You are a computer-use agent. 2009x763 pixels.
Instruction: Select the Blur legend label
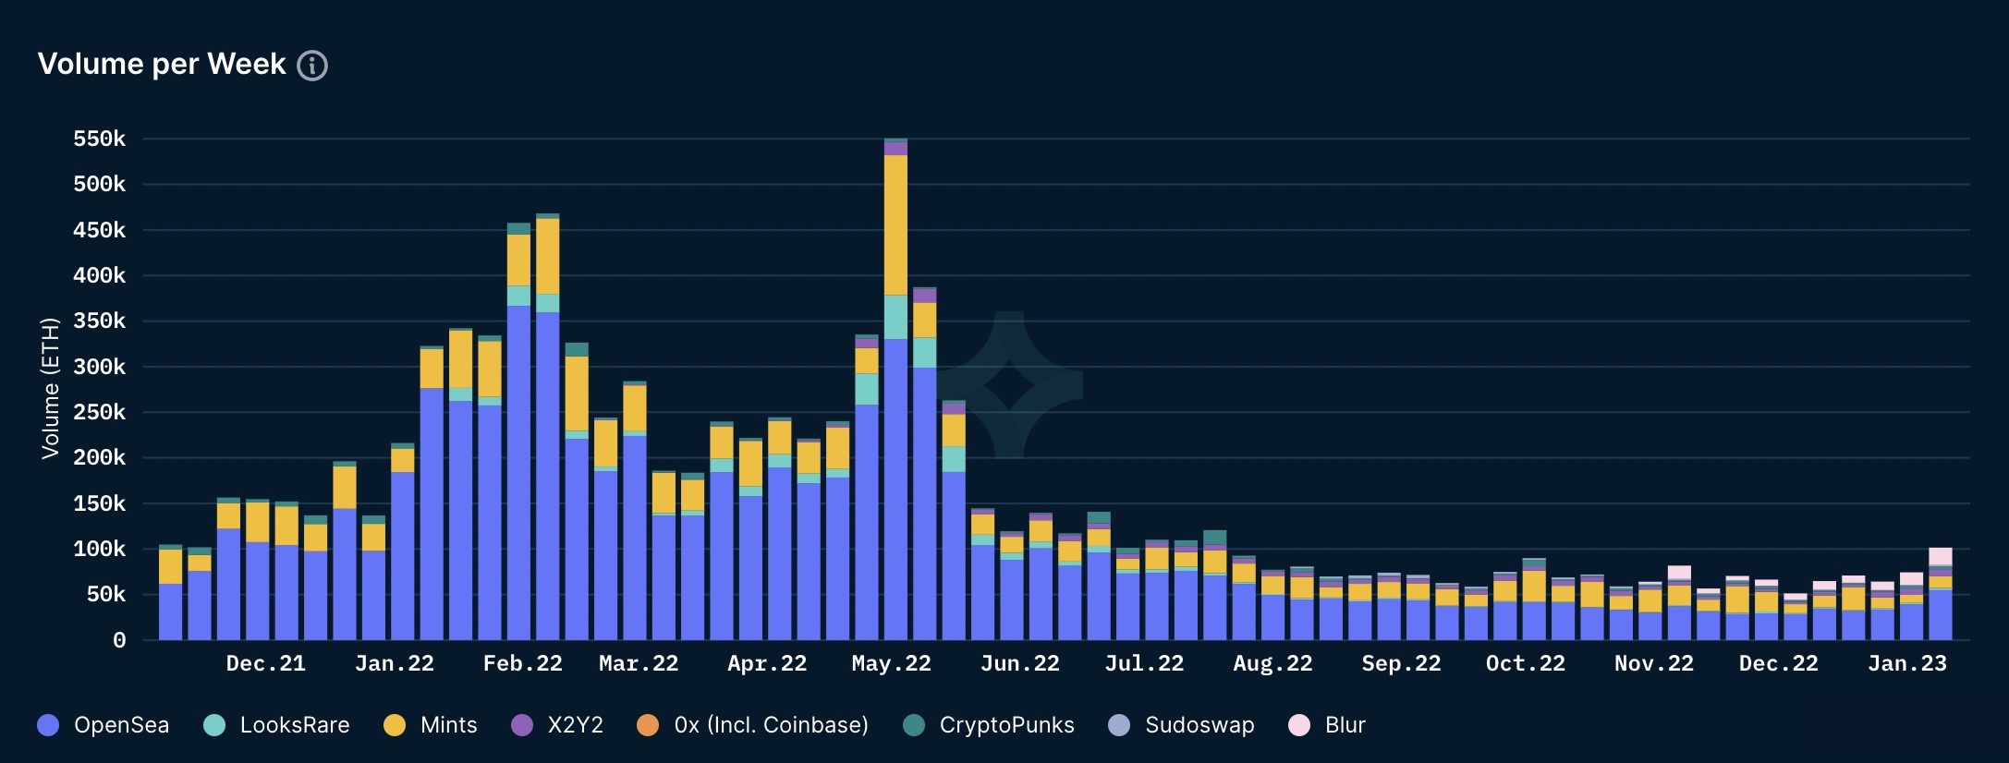[x=1345, y=725]
